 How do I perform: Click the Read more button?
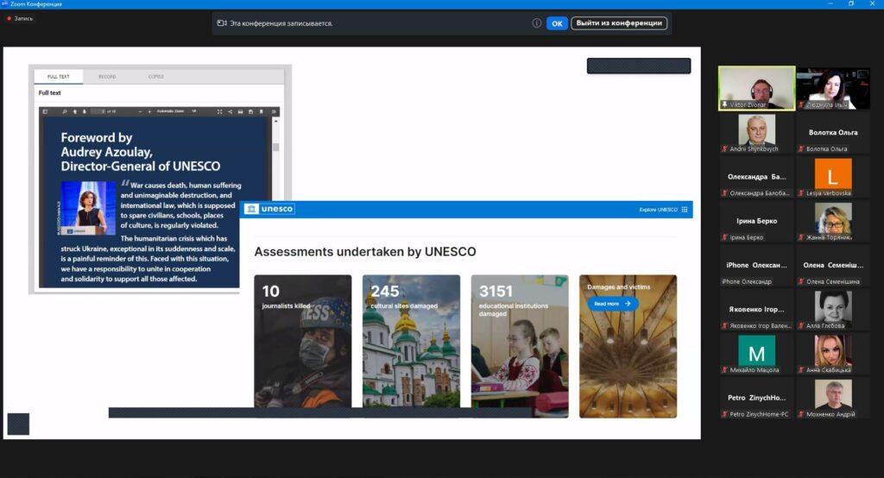[612, 304]
